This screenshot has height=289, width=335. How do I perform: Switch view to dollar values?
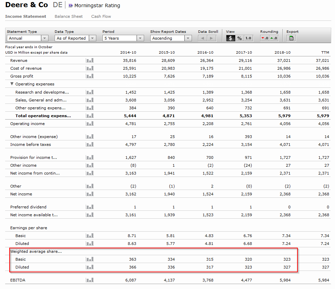point(231,38)
